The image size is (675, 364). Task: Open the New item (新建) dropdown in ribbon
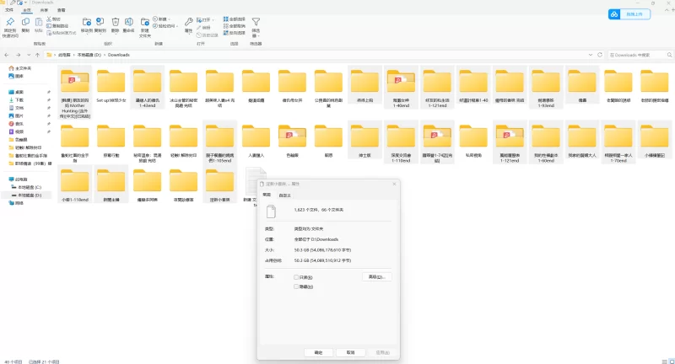(161, 19)
